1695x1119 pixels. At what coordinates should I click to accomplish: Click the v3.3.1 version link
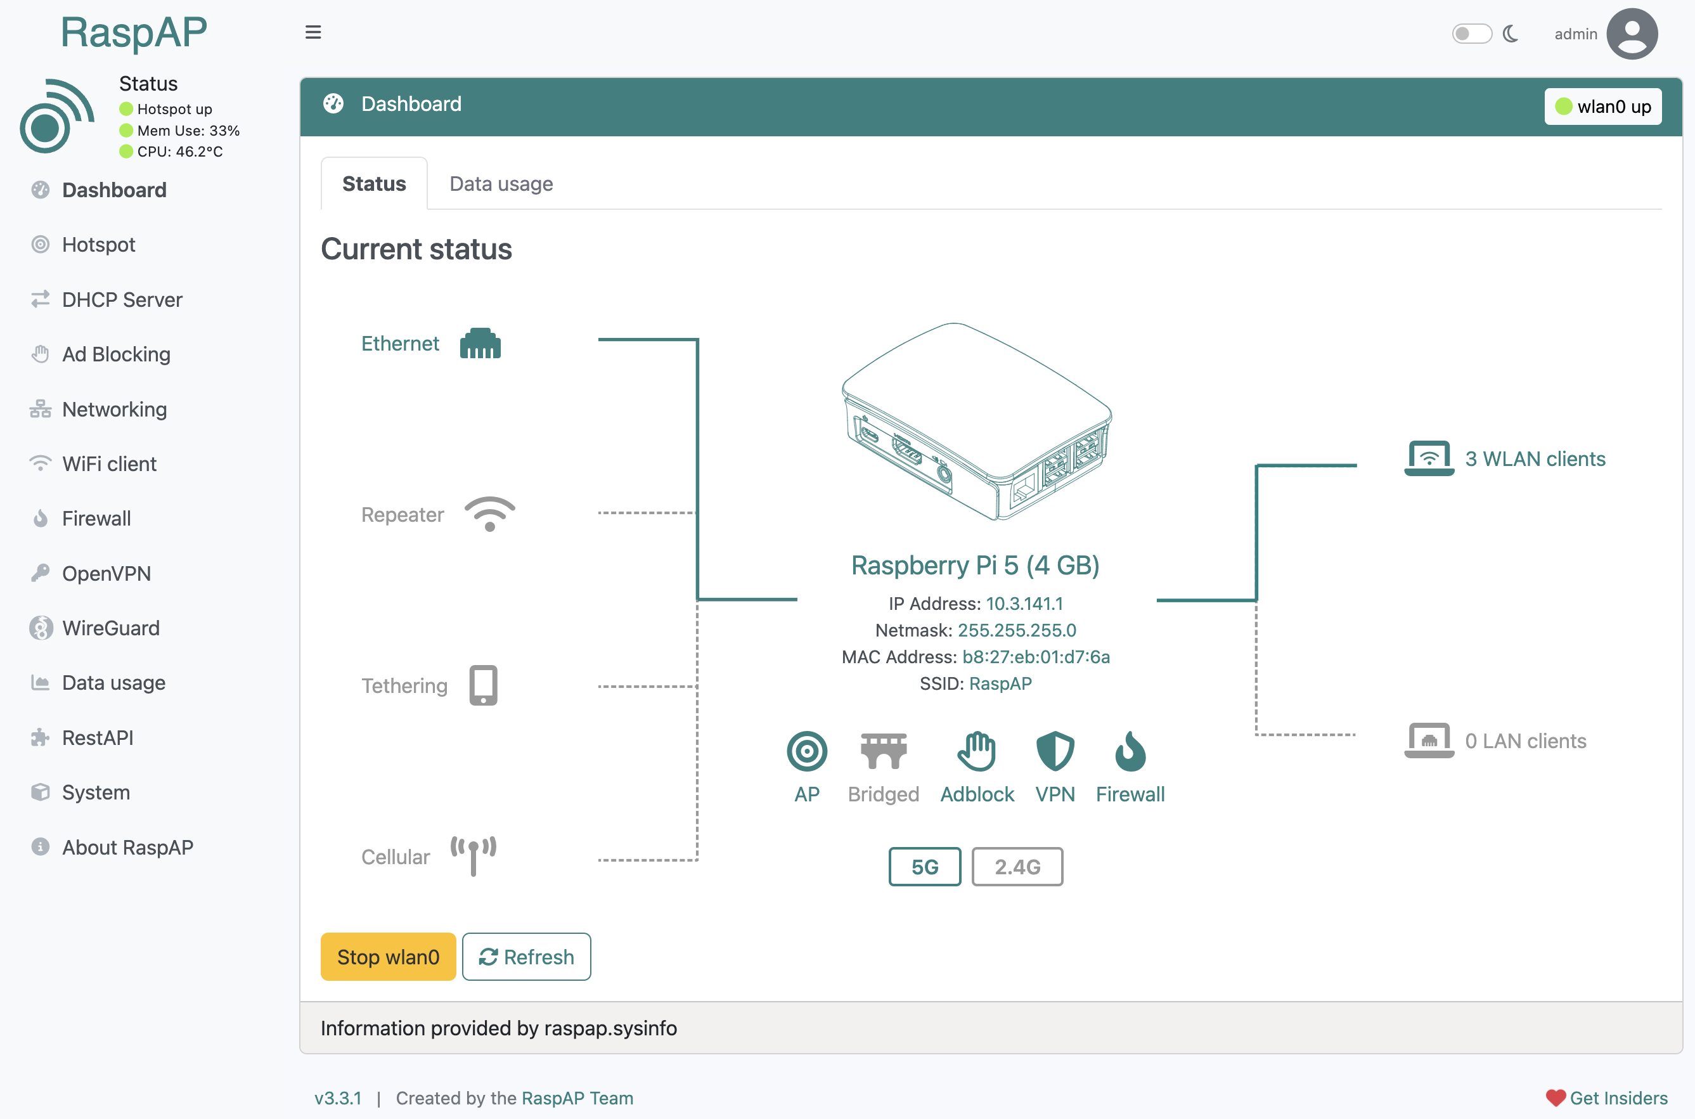click(x=338, y=1097)
